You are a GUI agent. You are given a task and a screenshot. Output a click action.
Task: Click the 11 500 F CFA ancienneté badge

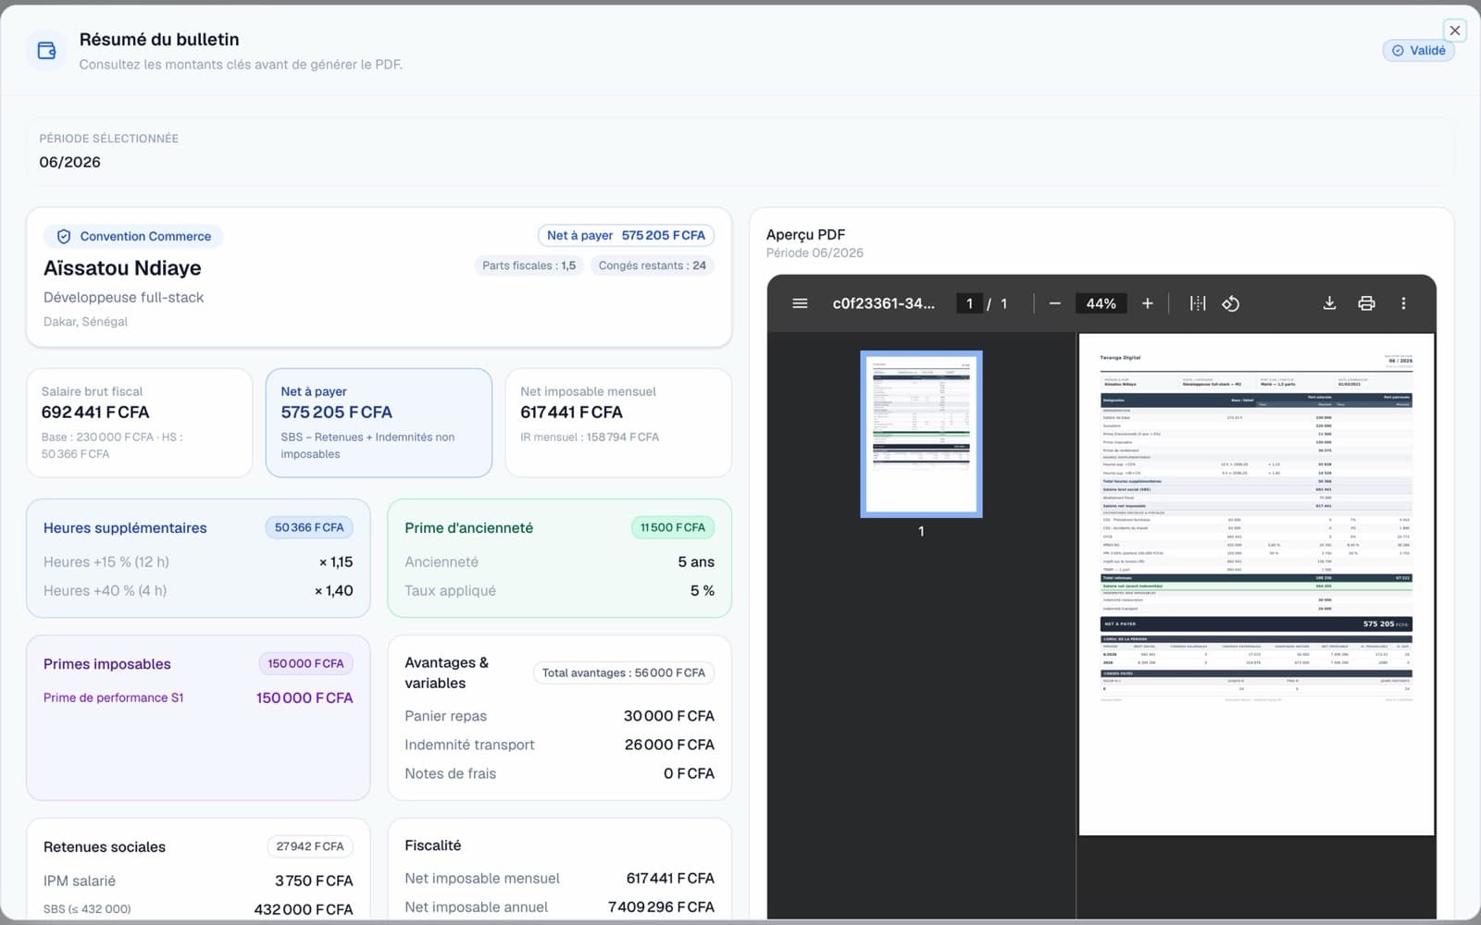click(x=672, y=528)
